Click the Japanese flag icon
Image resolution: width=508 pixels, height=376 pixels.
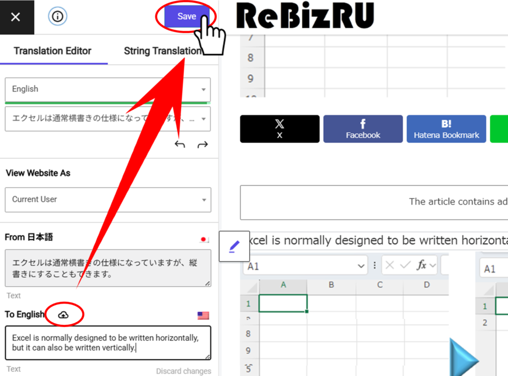point(204,239)
